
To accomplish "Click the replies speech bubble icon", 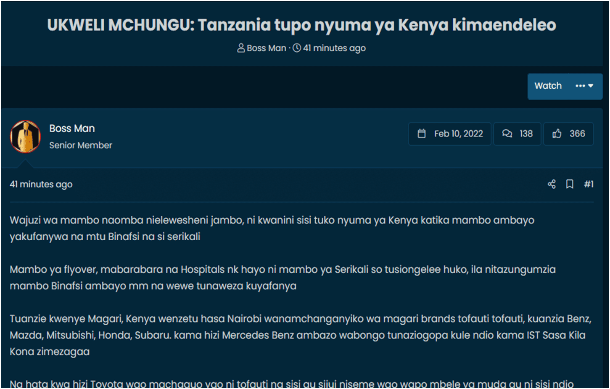I will coord(507,134).
